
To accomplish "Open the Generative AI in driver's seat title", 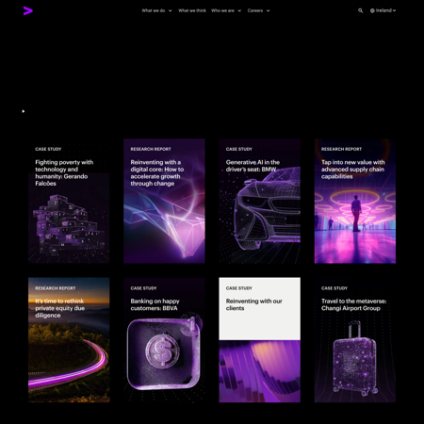I will pyautogui.click(x=253, y=166).
